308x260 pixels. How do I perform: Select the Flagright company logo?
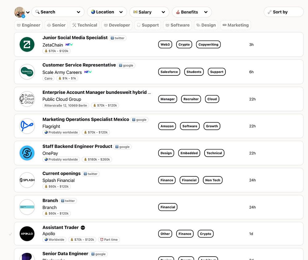[27, 126]
